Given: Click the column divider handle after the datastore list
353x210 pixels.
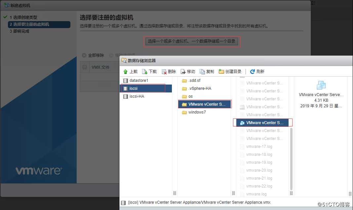Looking at the screenshot, I should [175, 193].
